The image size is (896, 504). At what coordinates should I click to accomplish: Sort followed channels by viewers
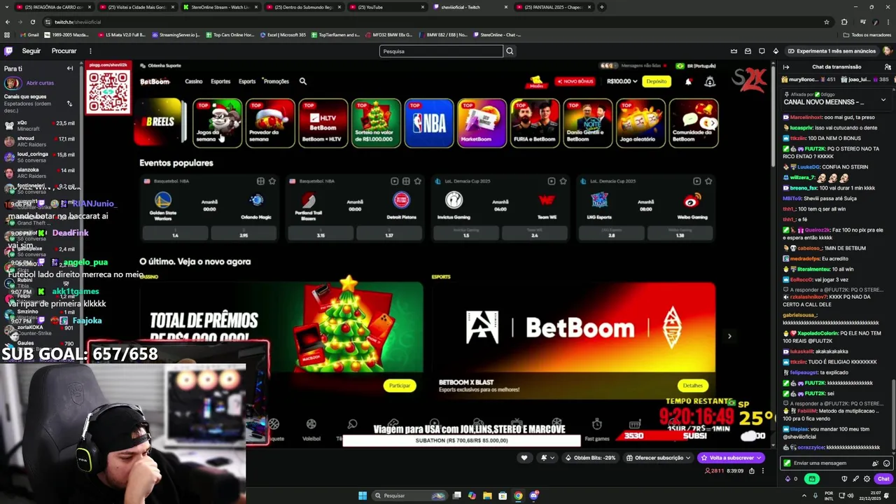tap(69, 104)
